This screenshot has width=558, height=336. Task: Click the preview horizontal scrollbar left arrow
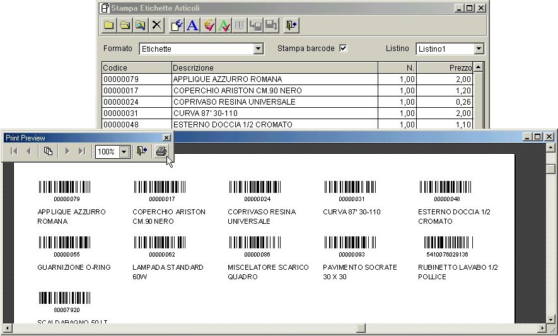[x=7, y=328]
